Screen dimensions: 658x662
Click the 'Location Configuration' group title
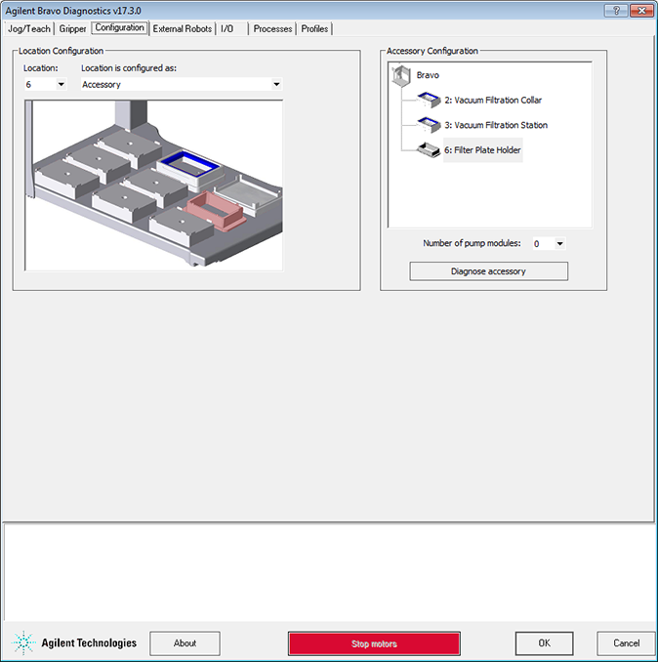coord(61,51)
